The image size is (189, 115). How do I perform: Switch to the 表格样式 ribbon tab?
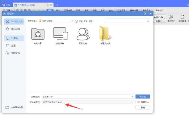159,10
